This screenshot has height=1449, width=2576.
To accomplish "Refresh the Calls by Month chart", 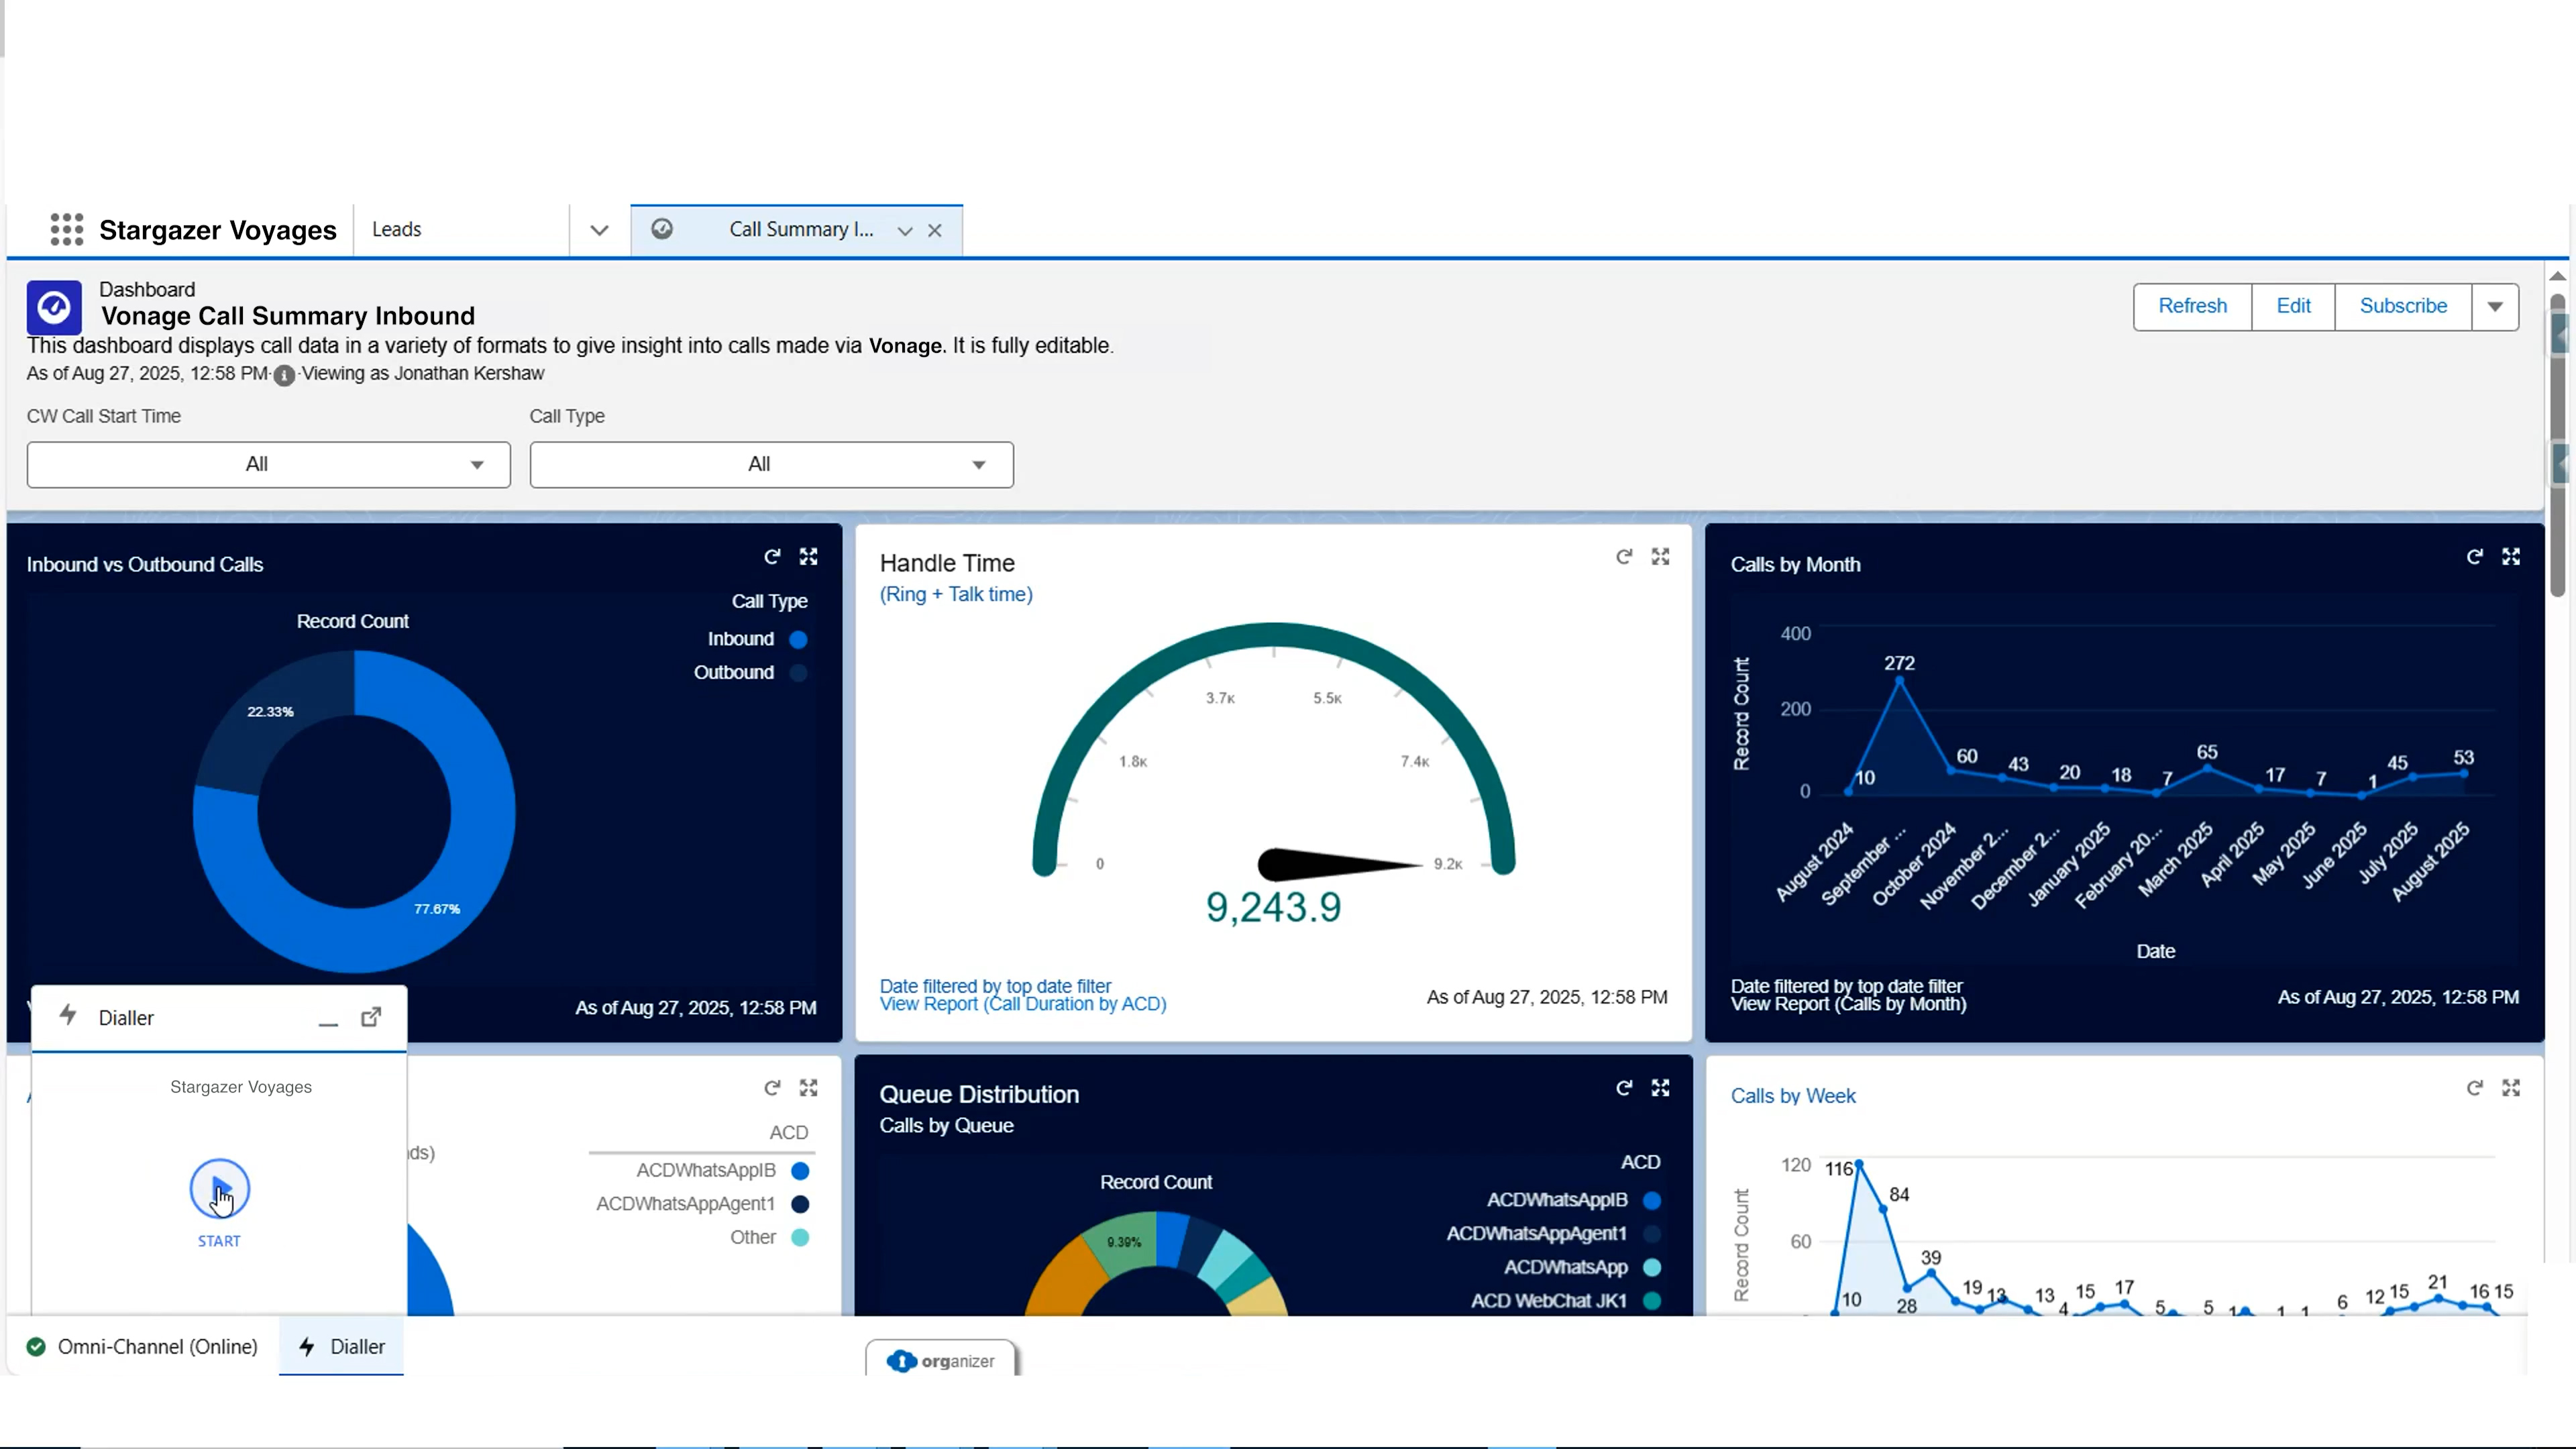I will click(2474, 557).
